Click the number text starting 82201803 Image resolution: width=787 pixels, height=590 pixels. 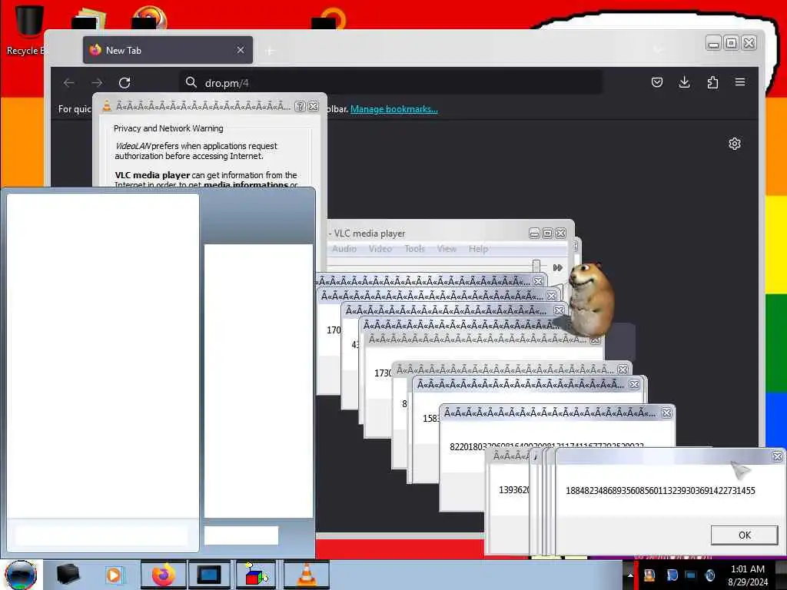(x=546, y=446)
